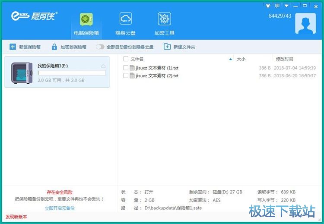
Task: Click file icon of 文本素材 (1).txt
Action: 132,68
